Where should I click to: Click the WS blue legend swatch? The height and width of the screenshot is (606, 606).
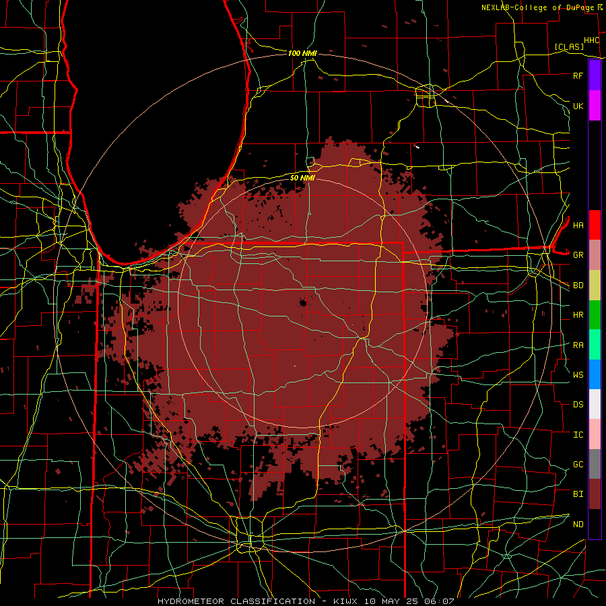595,374
